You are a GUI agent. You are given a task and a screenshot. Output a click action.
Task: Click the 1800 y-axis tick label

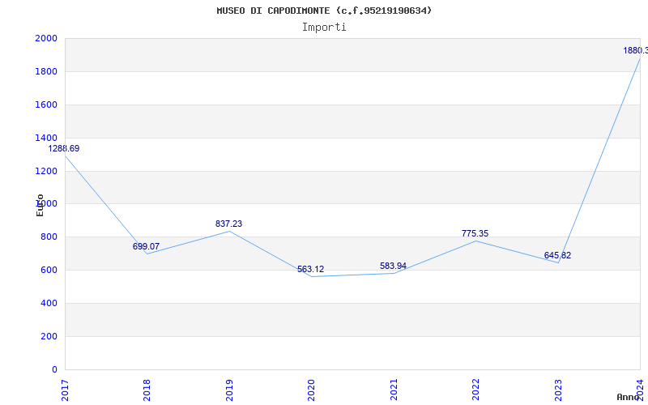tap(46, 71)
